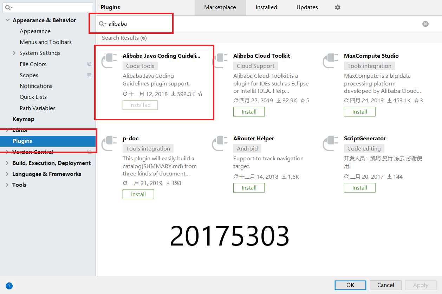Open the Notifications settings
Screen dimensions: 442x294
(36, 86)
